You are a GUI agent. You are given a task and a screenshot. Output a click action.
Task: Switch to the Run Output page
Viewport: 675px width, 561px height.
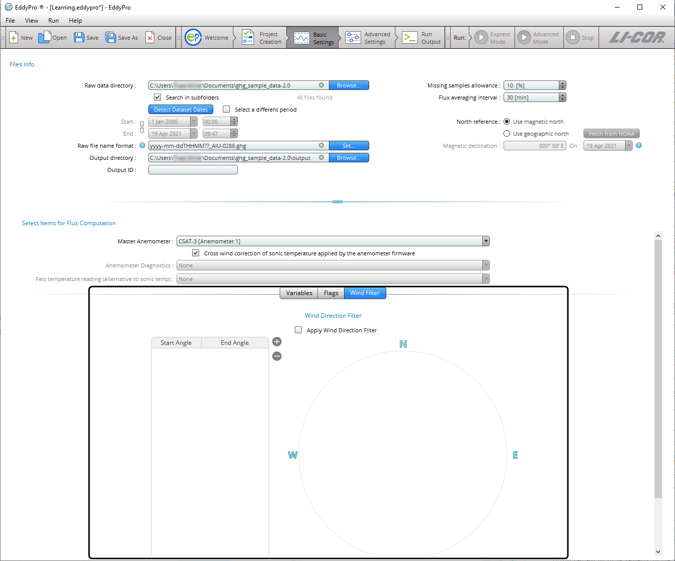point(421,38)
